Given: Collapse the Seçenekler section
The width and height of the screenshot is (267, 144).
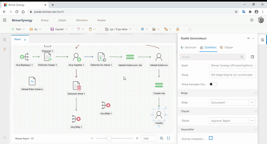Looking at the screenshot, I should (256, 129).
